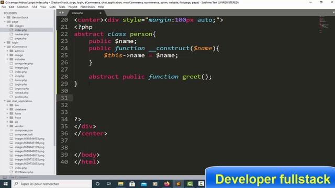
Task: Click the sidebar vertical scrollbar
Action: pyautogui.click(x=54, y=78)
